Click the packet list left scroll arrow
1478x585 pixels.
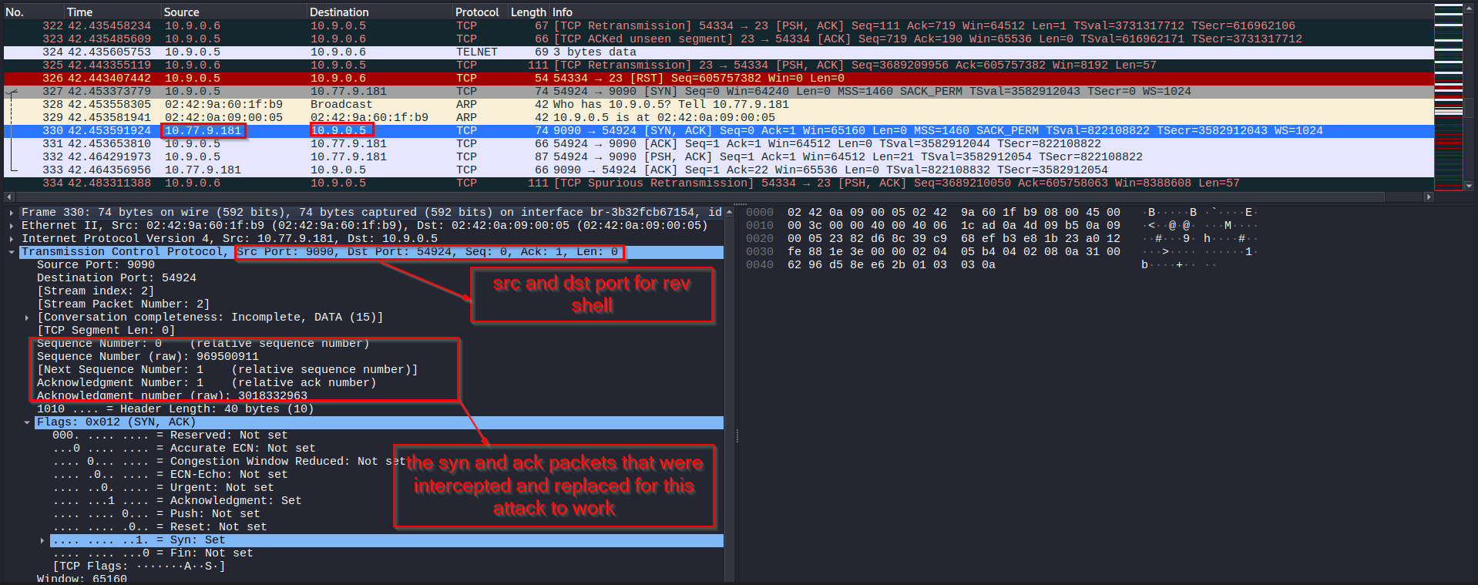coord(9,197)
